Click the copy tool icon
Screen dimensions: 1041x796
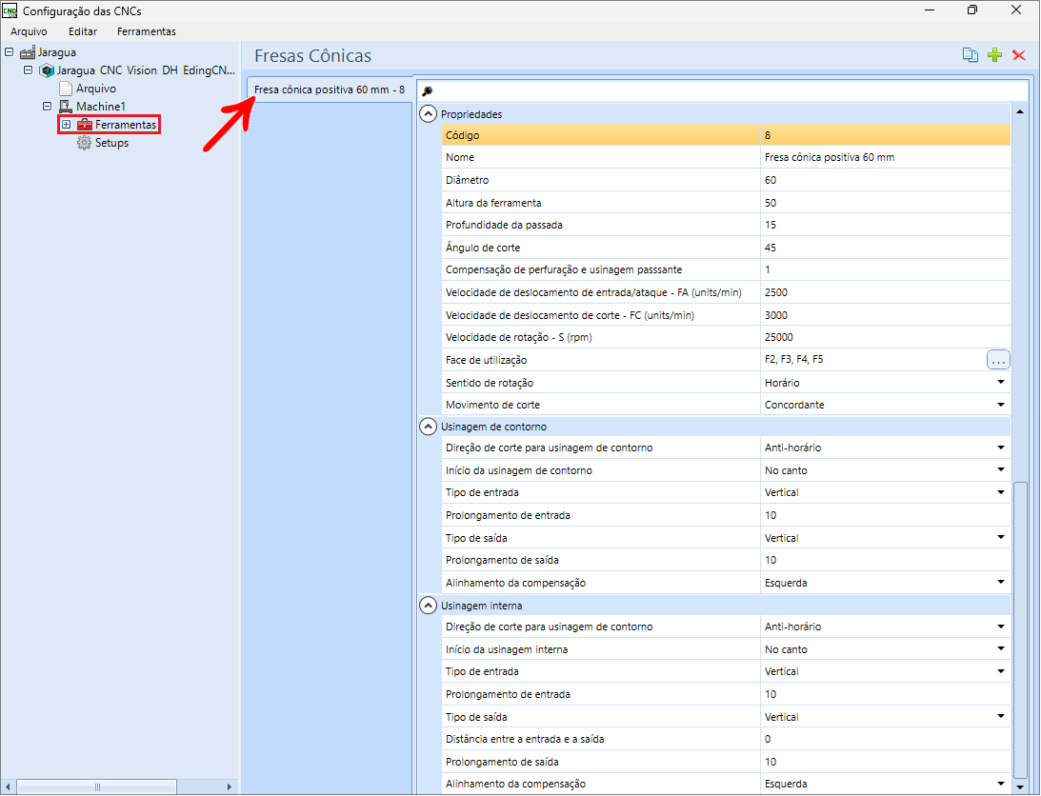[970, 55]
